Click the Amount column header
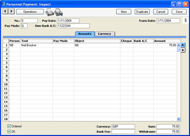This screenshot has width=190, height=136. [167, 41]
